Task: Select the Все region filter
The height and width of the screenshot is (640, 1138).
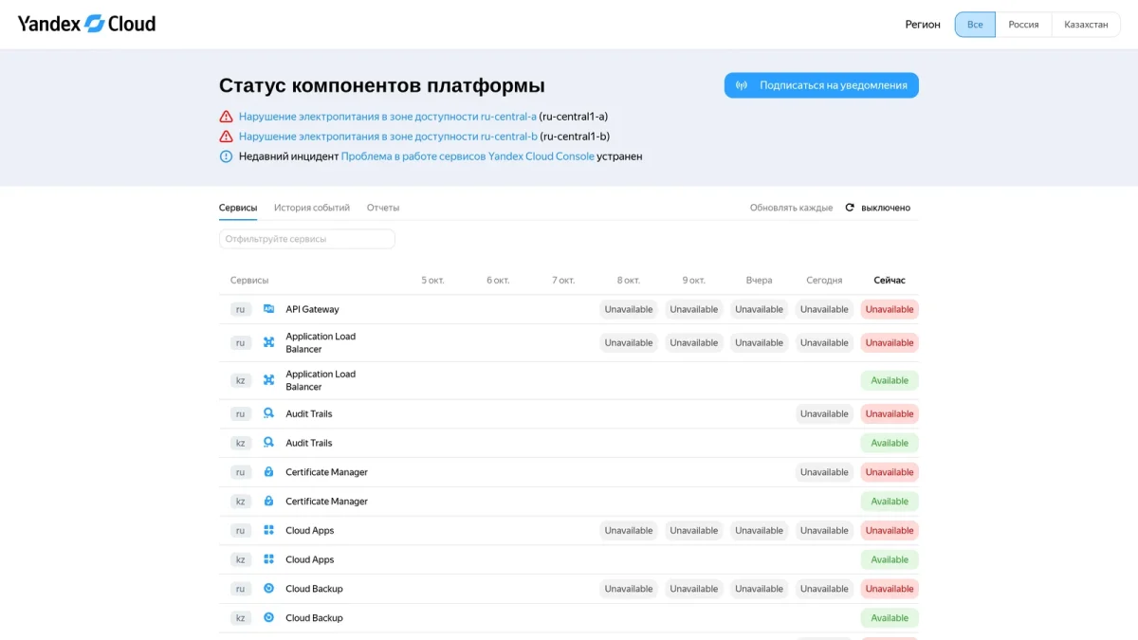Action: click(x=975, y=25)
